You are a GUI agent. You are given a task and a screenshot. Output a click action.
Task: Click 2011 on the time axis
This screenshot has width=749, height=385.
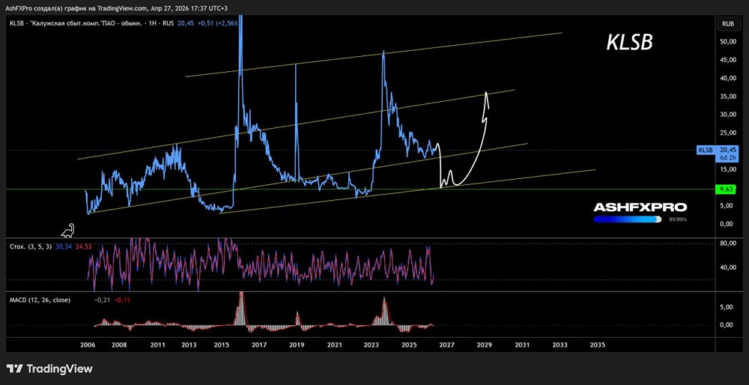(157, 345)
